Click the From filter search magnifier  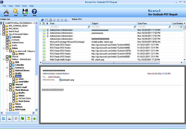point(89,27)
